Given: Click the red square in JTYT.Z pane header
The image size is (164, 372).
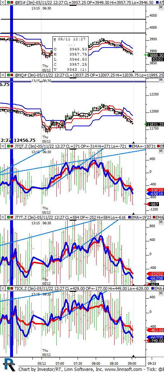Looking at the screenshot, I should tap(12, 217).
